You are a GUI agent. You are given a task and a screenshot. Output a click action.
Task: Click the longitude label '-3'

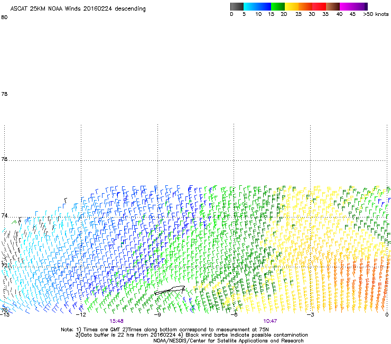coord(310,315)
